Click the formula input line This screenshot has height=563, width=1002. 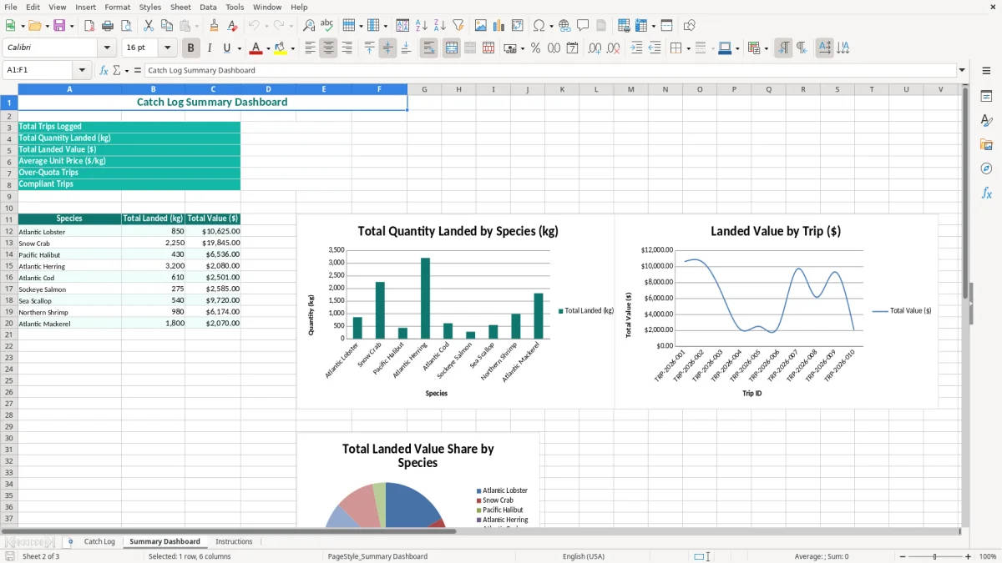550,71
